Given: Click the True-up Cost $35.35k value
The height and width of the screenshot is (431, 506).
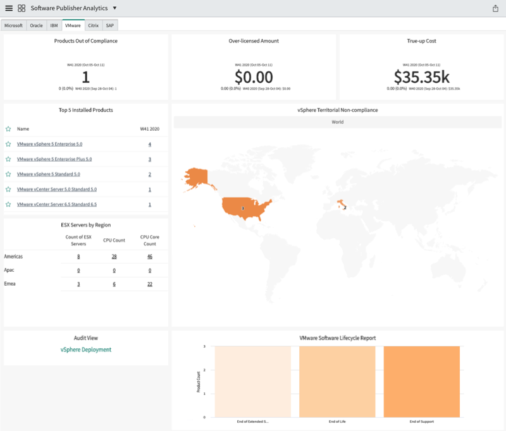Looking at the screenshot, I should point(421,77).
